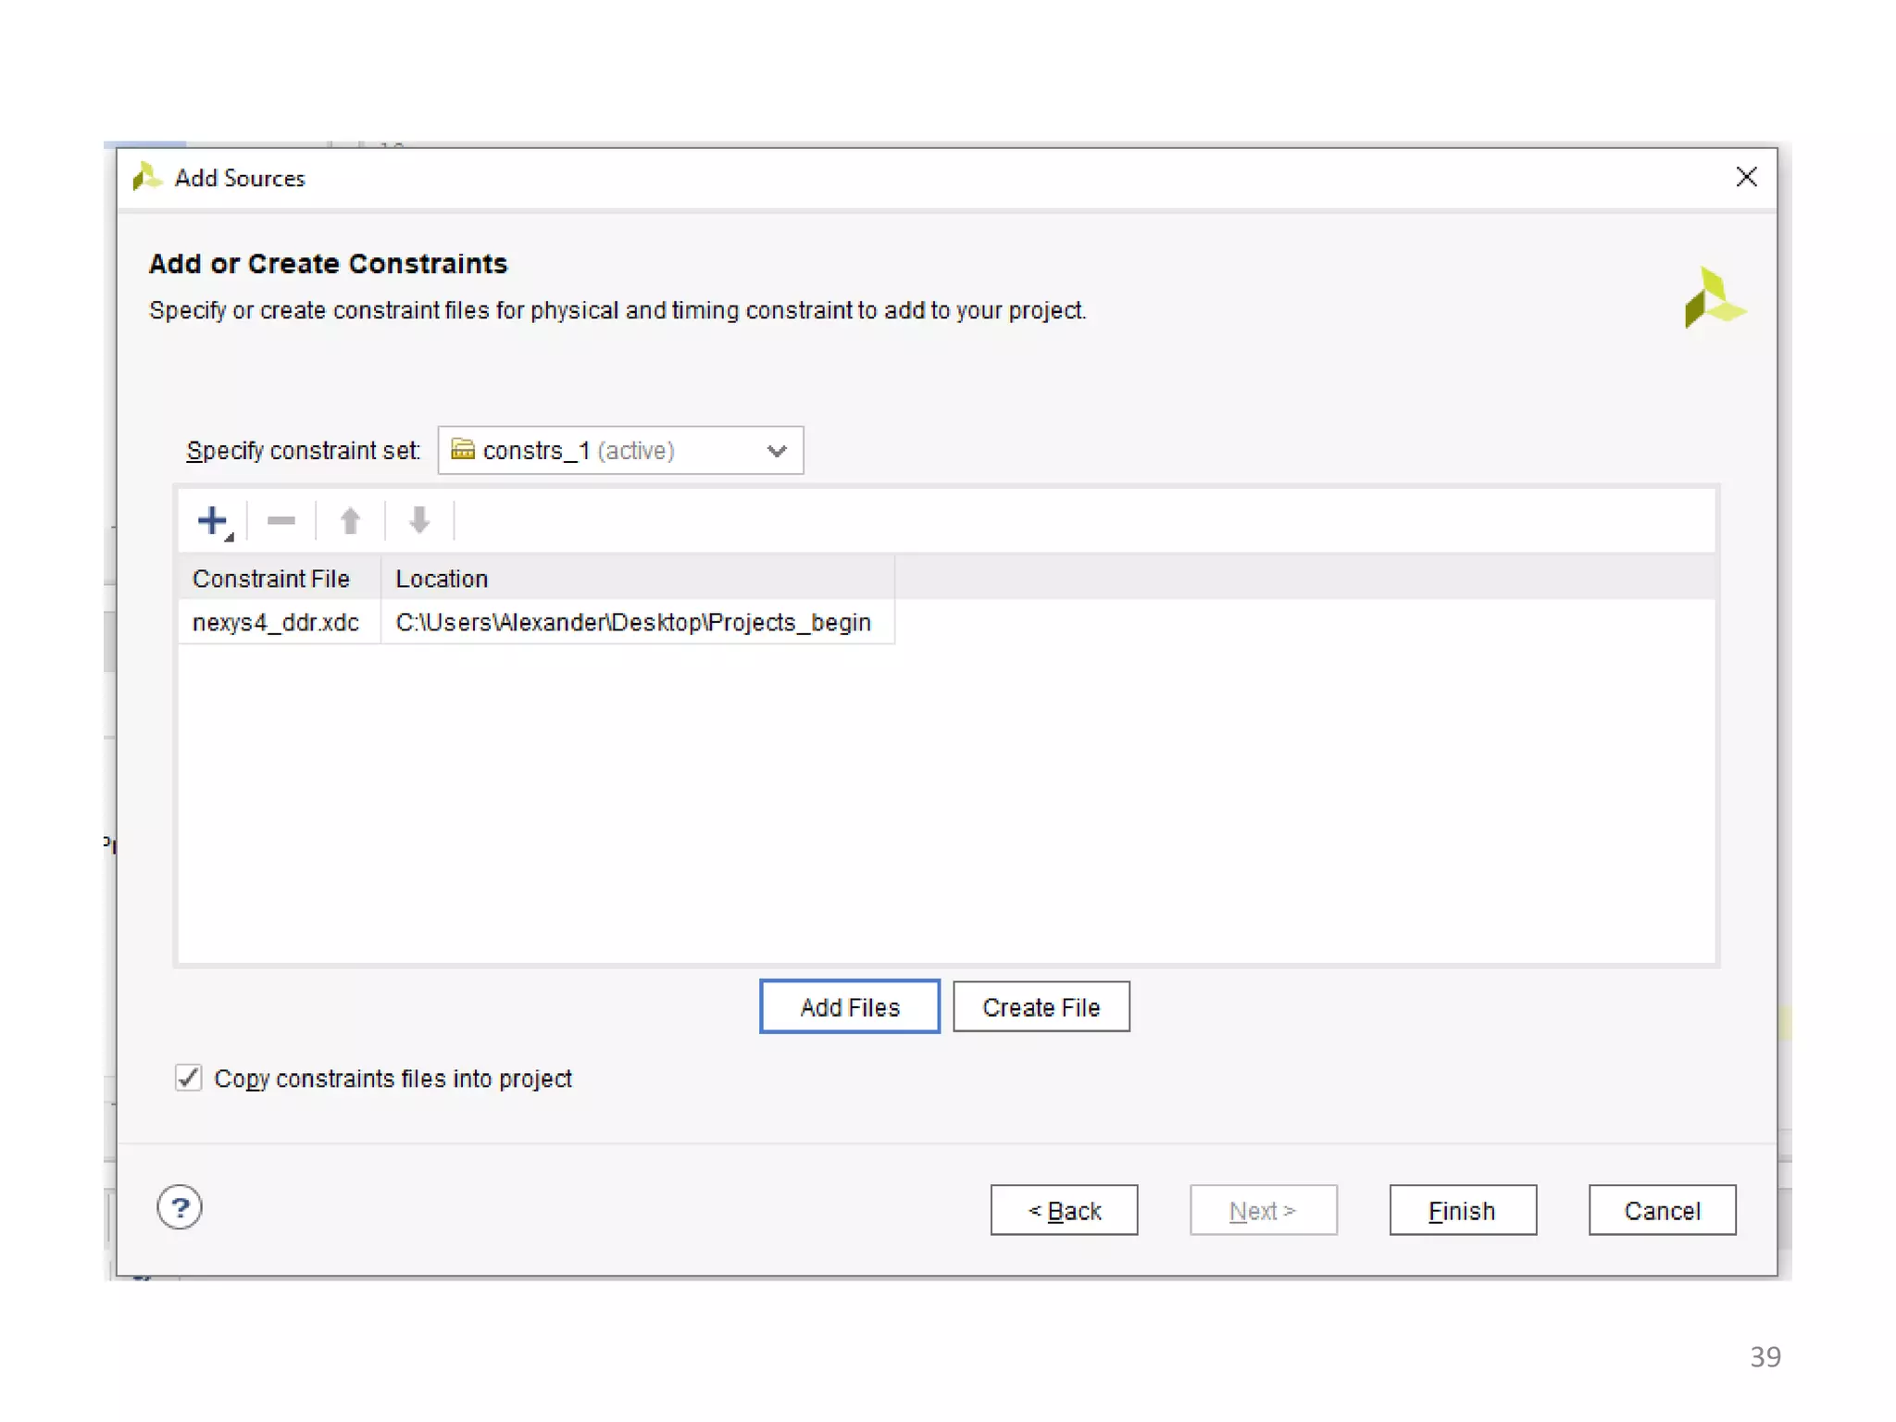
Task: Click Finish to complete adding sources
Action: point(1462,1210)
